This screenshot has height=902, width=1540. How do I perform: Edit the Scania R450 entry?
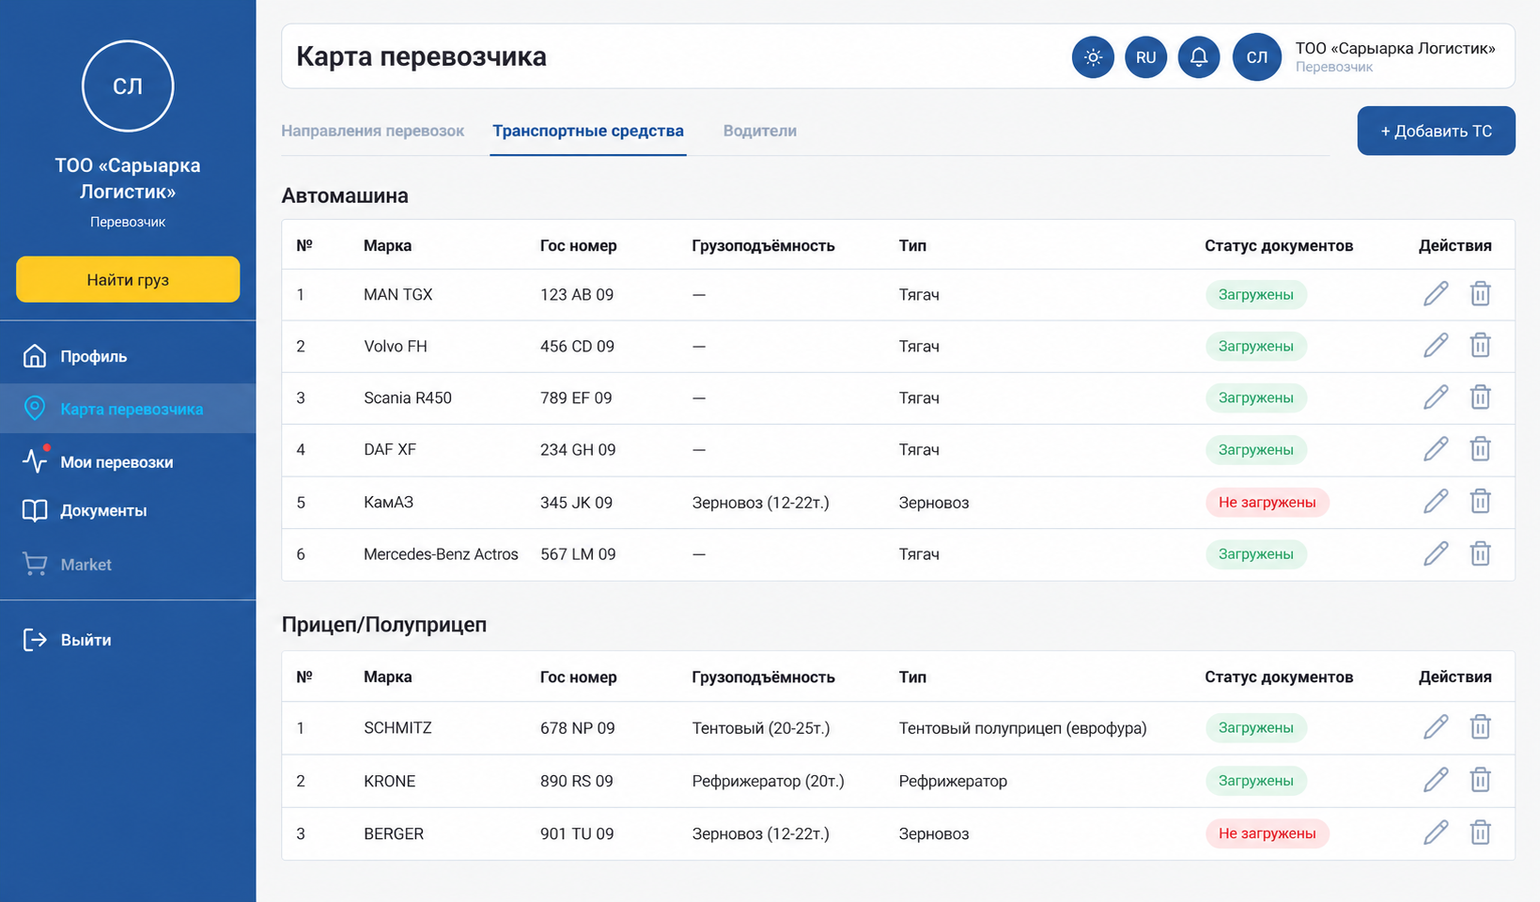1436,397
